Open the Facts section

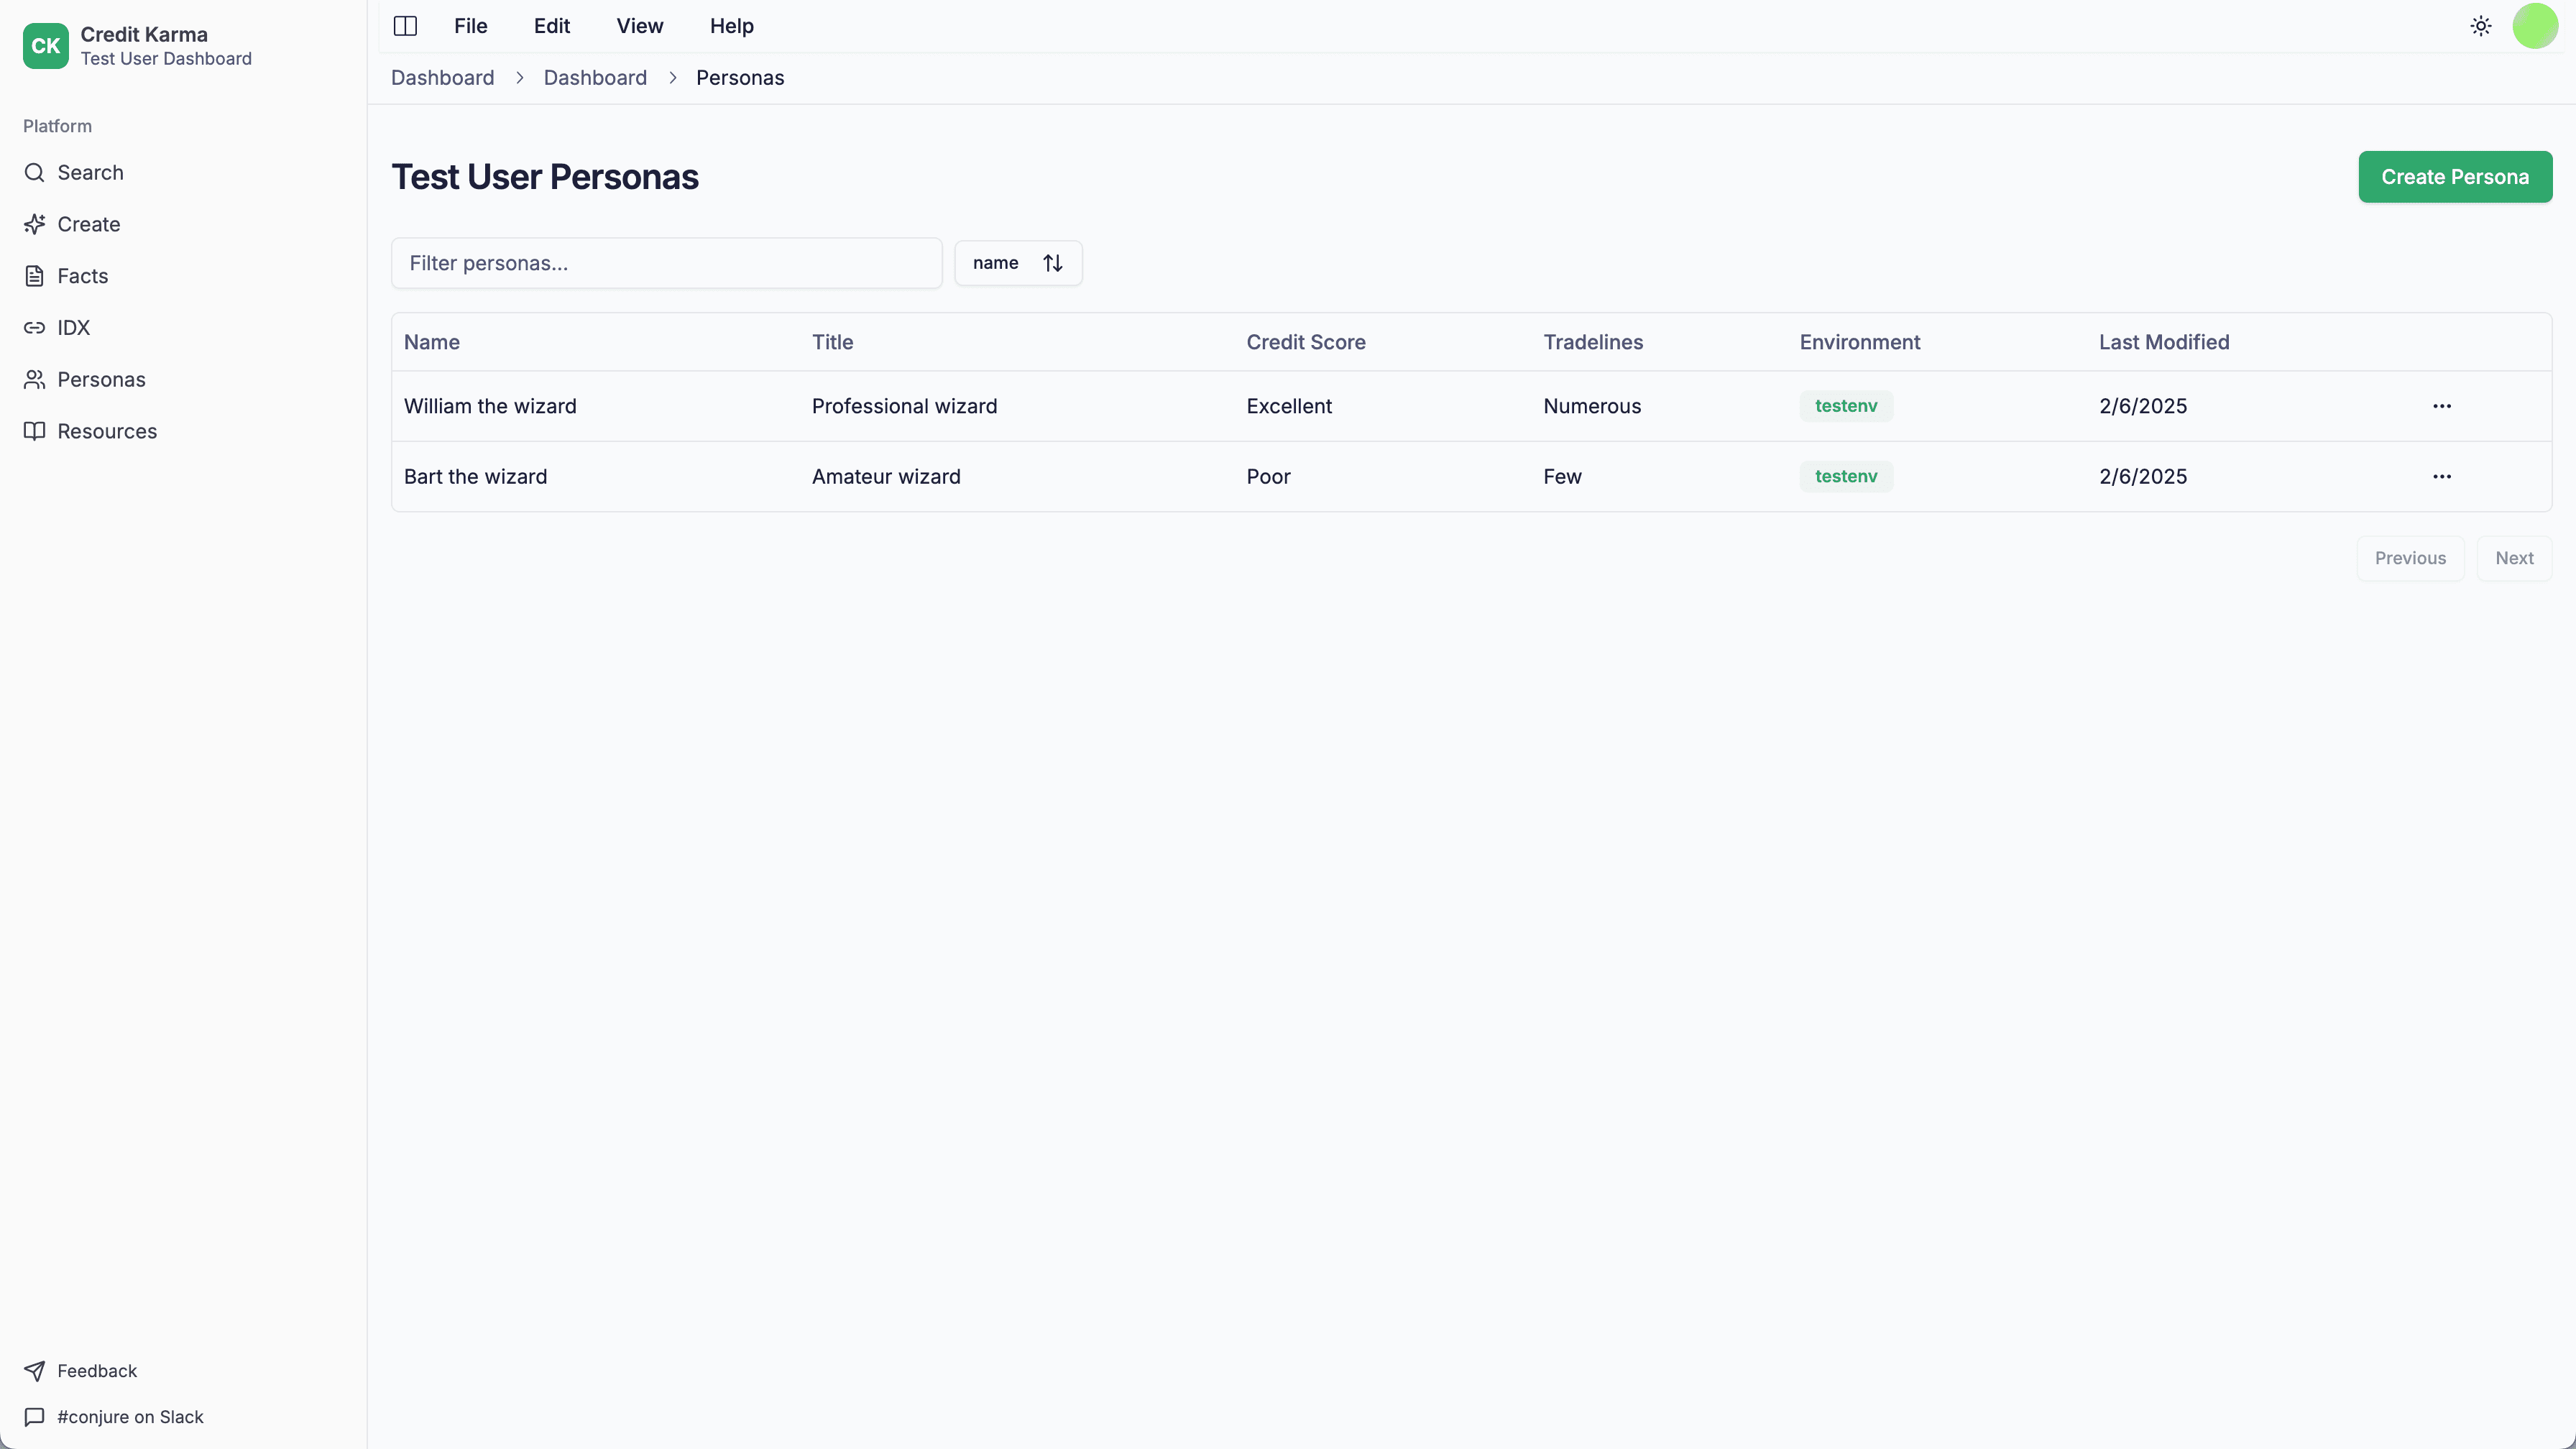click(82, 276)
